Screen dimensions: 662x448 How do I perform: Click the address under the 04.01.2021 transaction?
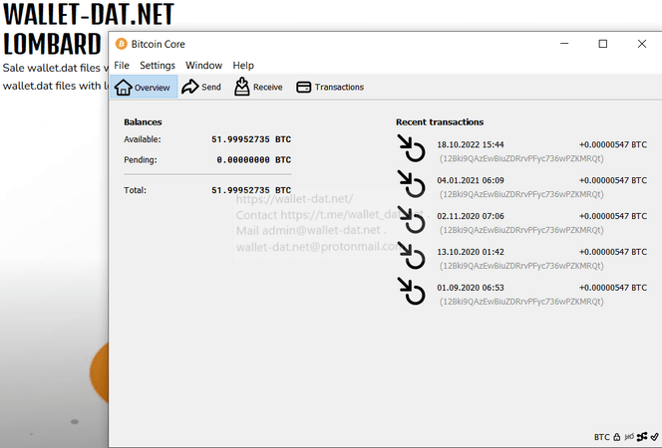pyautogui.click(x=521, y=194)
